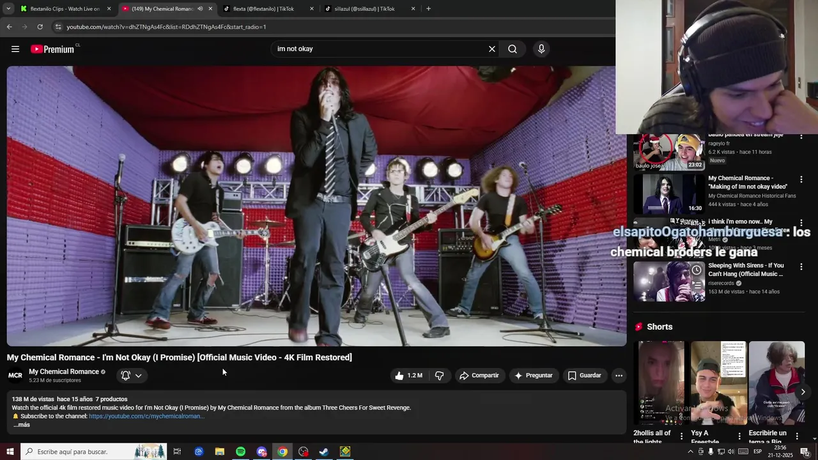Screen dimensions: 818x460
Task: Open Windows Start menu
Action: (x=10, y=452)
